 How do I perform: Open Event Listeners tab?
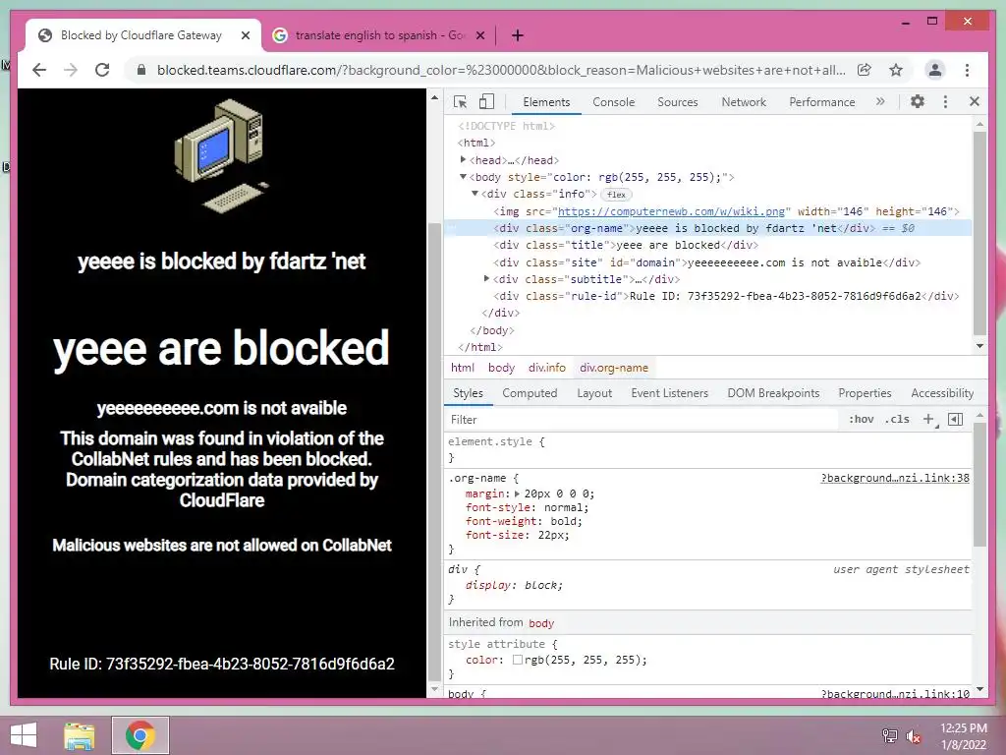669,393
